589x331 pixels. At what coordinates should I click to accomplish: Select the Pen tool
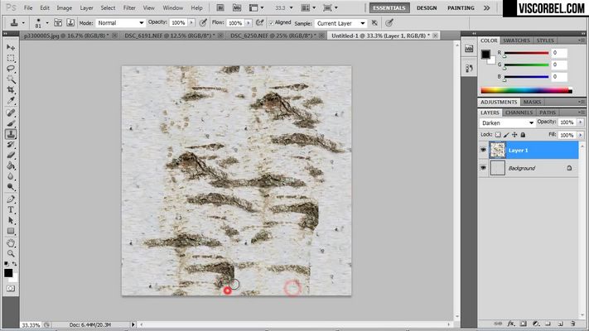coord(11,199)
